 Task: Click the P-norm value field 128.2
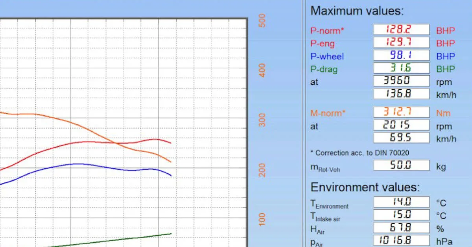[401, 29]
